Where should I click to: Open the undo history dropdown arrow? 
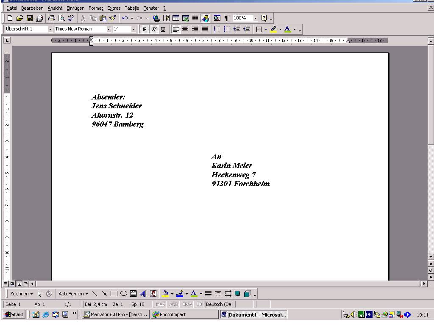[132, 19]
